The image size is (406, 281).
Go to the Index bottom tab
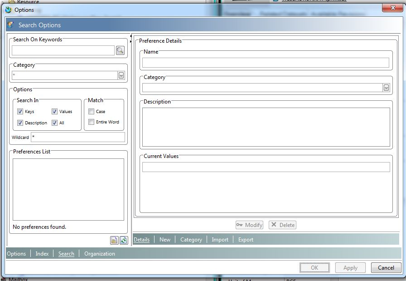point(42,253)
